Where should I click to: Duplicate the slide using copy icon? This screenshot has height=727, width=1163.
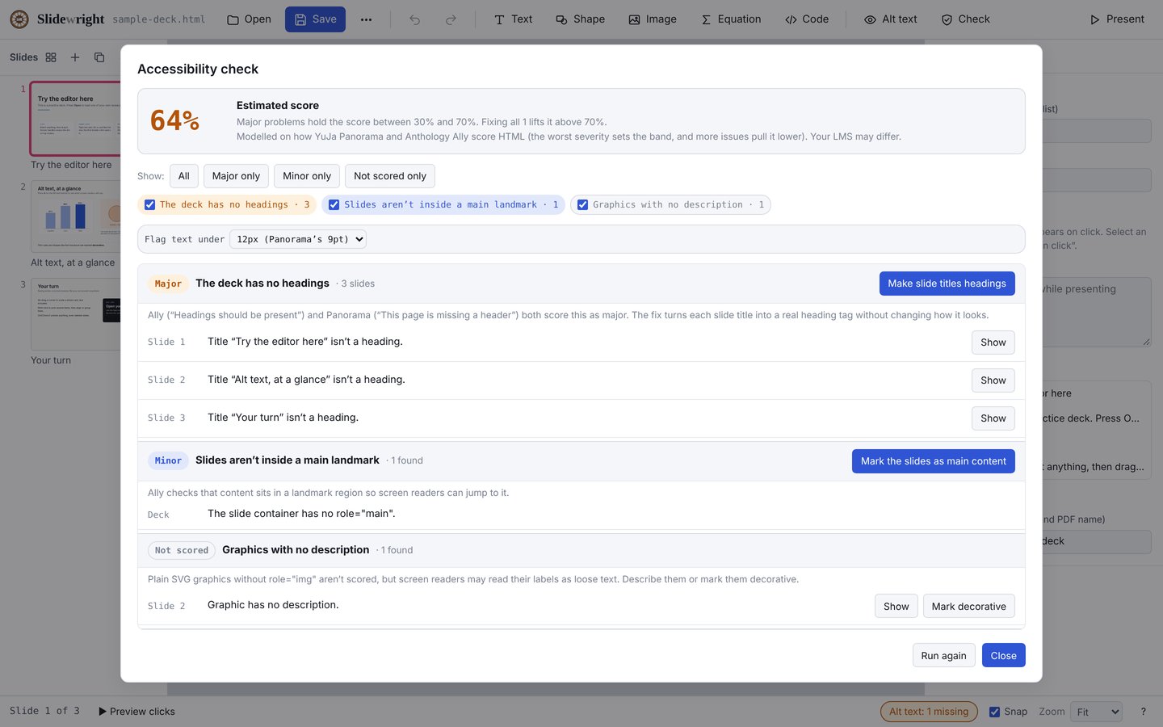(x=99, y=57)
